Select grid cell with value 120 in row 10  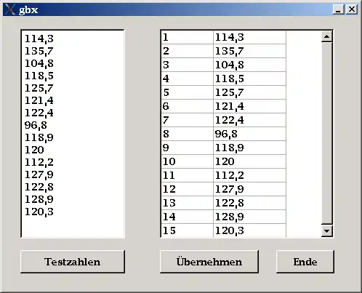249,161
